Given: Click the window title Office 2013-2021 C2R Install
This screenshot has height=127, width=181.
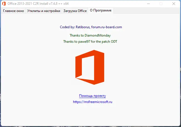Looking at the screenshot, I should tap(38, 4).
